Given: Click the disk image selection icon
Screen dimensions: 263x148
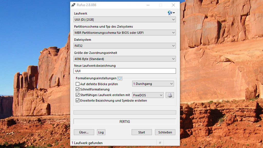Looking at the screenshot, I should pos(170,95).
